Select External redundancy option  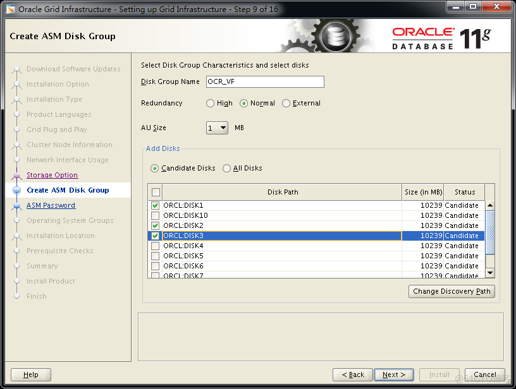pyautogui.click(x=286, y=104)
